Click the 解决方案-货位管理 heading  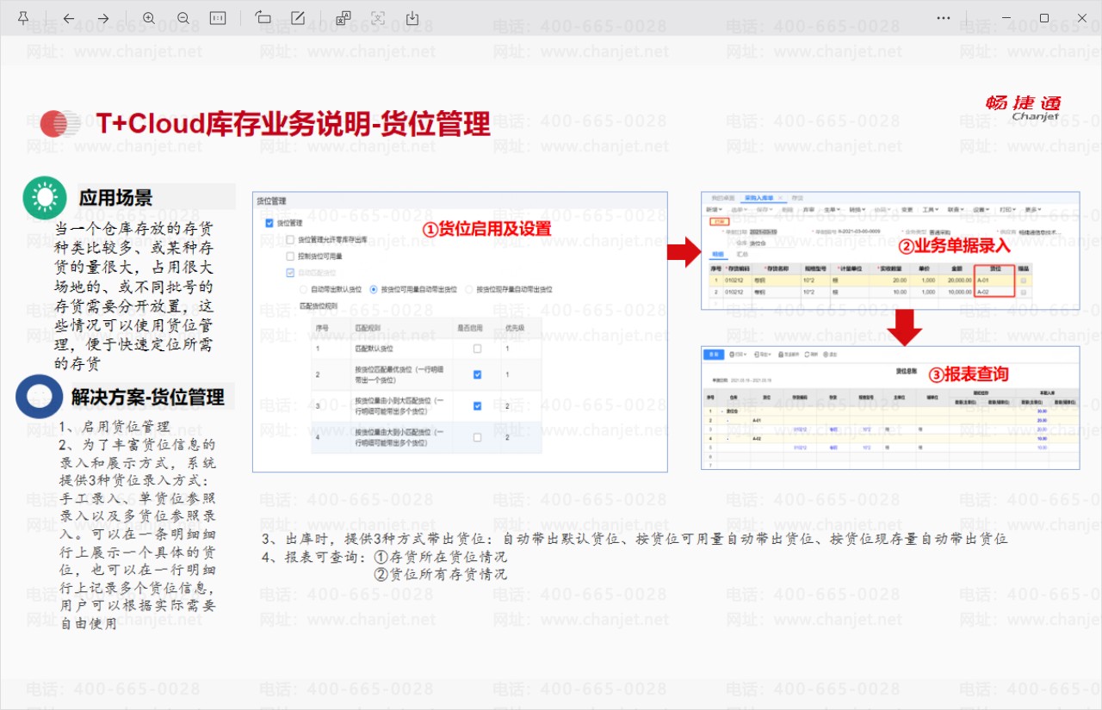coord(148,397)
